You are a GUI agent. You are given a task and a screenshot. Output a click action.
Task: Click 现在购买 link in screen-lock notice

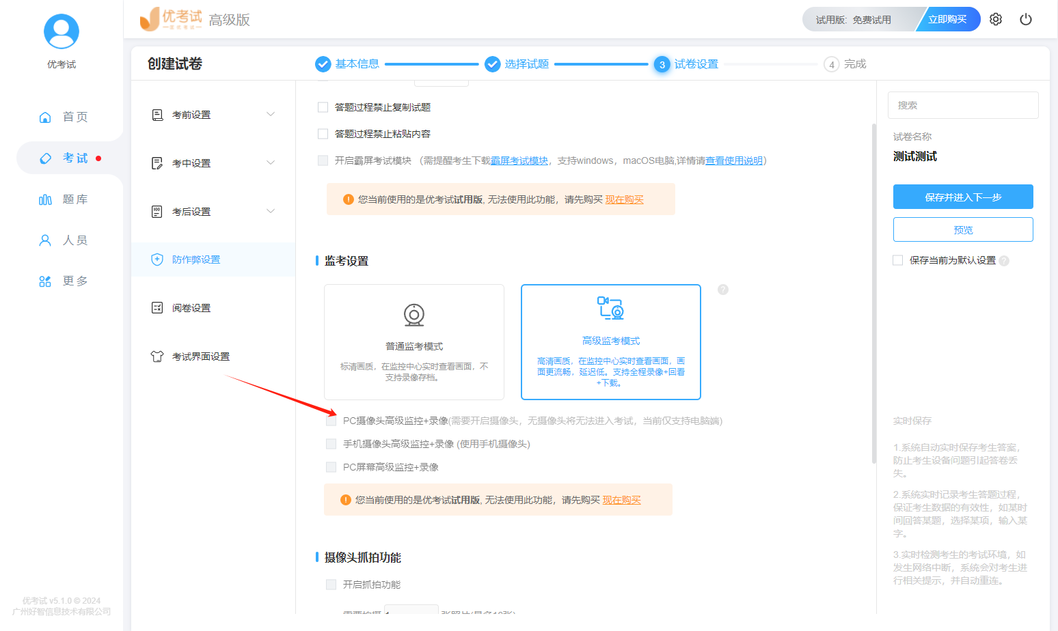[x=625, y=199]
